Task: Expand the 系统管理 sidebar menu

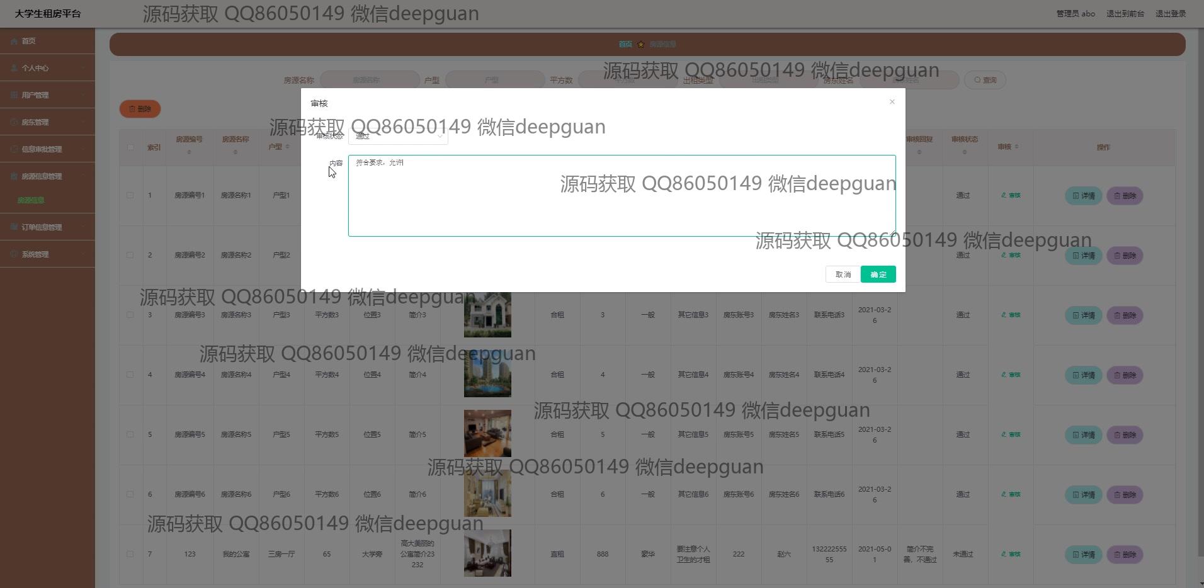Action: coord(47,254)
